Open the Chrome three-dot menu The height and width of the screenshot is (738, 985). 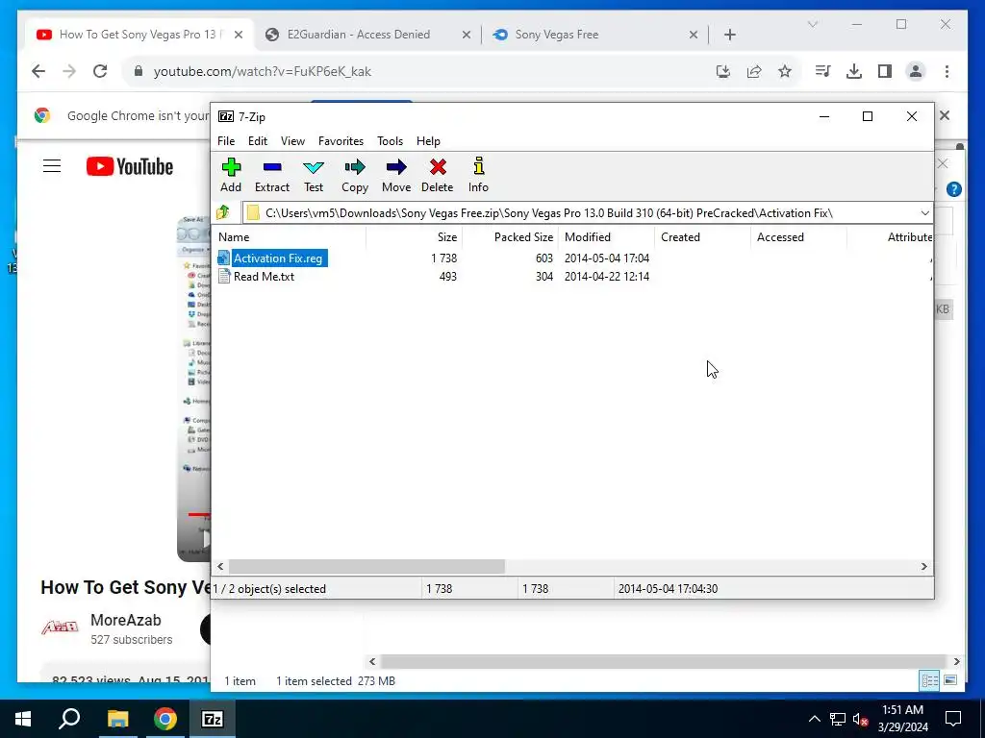(x=947, y=71)
